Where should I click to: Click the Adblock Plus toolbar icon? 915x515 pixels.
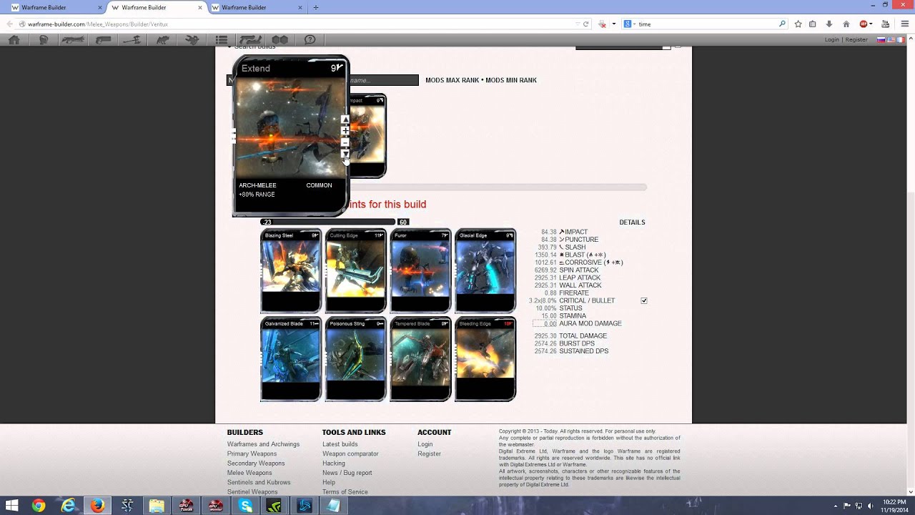pyautogui.click(x=864, y=24)
